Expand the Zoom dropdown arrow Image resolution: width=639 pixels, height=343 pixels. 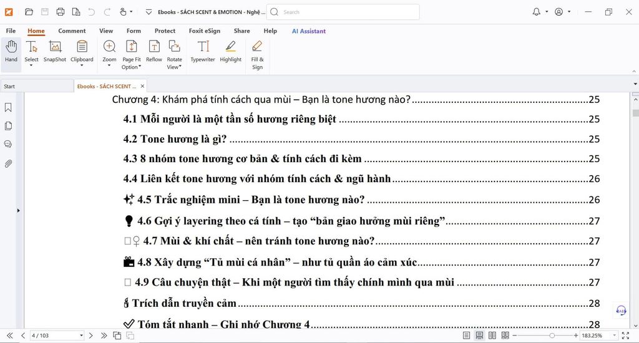pos(109,65)
